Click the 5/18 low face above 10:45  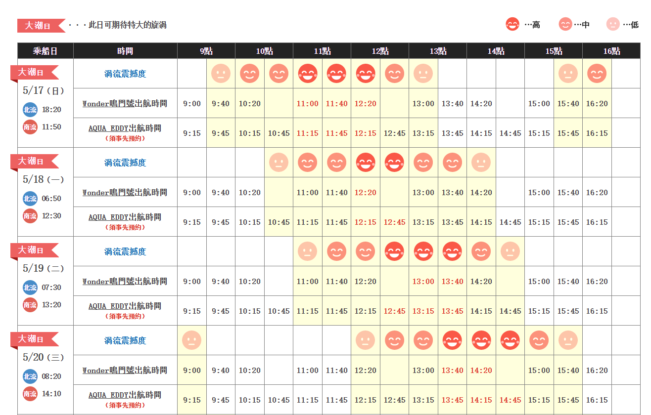pos(279,163)
